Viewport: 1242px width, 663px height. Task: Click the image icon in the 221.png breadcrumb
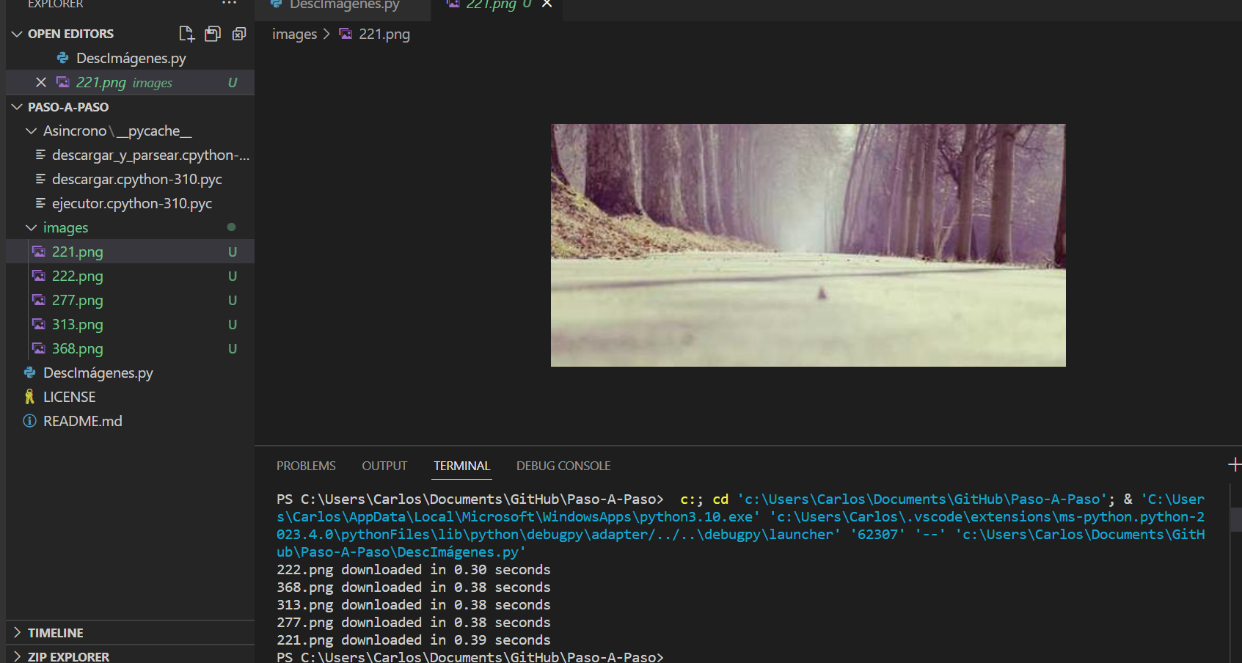point(345,34)
